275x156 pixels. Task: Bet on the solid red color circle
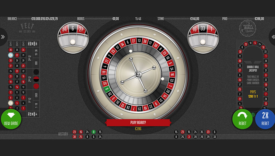[36, 86]
